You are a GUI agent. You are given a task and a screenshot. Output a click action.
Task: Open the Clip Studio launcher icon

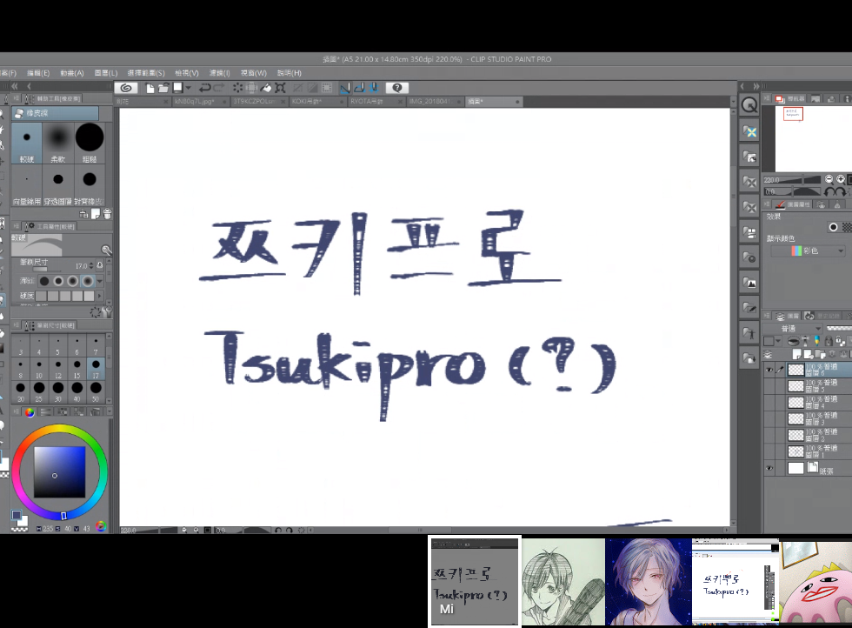pos(126,88)
